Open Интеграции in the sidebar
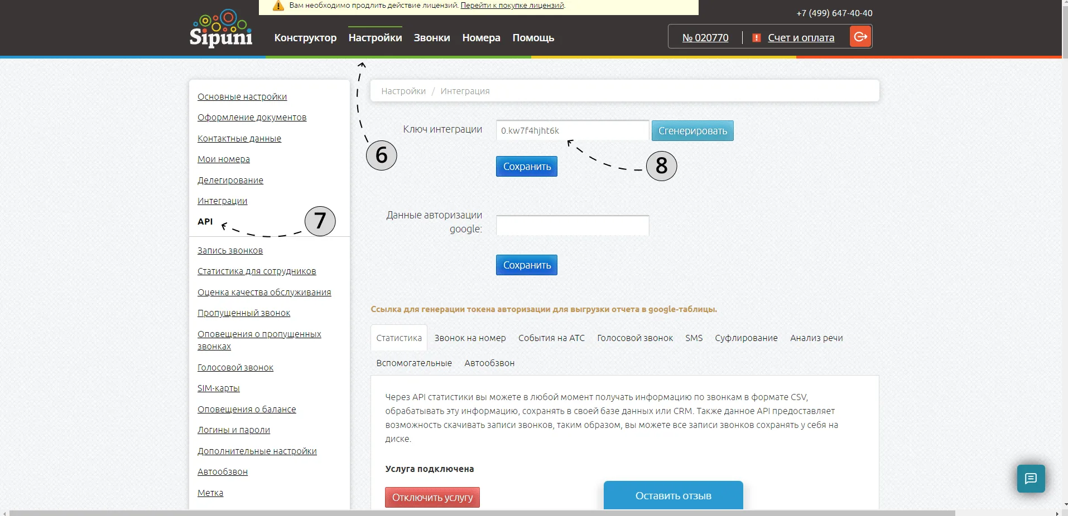 tap(222, 201)
